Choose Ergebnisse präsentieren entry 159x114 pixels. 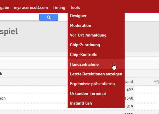tap(96, 84)
